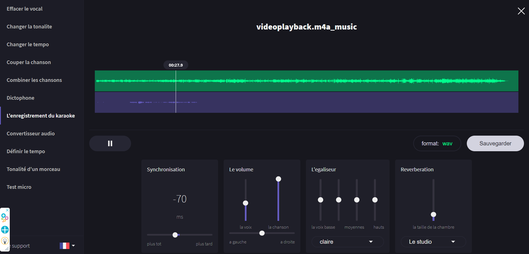
Task: Select 'Effacer le vocal' in sidebar
Action: (x=25, y=9)
